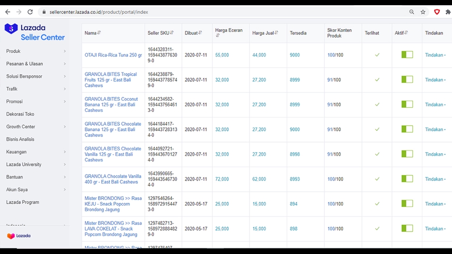Viewport: 452px width, 254px height.
Task: Open Tindakan dropdown for Mister BRONDONG Rasa KEJU
Action: [435, 204]
